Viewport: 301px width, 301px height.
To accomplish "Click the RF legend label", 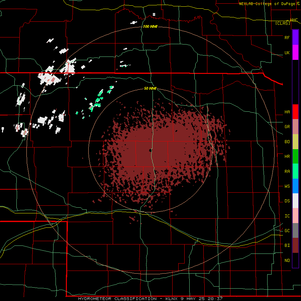I will [x=287, y=37].
